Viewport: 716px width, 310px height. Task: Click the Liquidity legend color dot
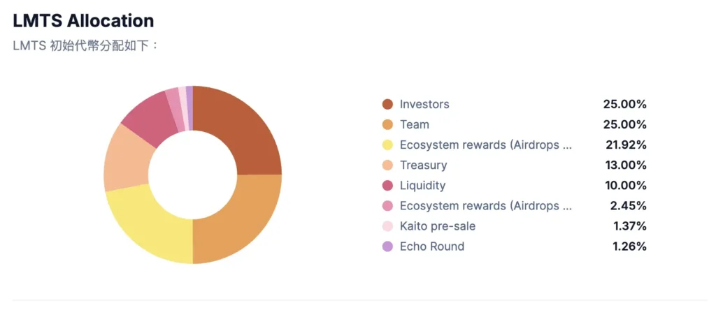(387, 186)
